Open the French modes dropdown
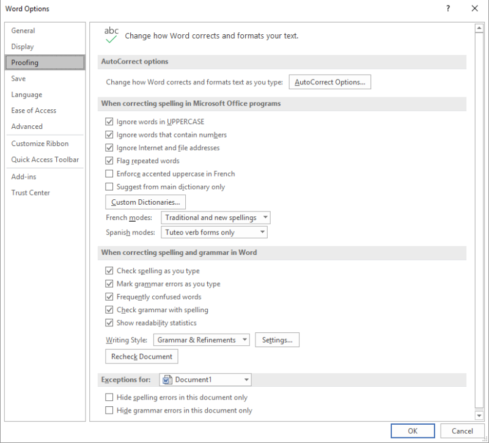Image resolution: width=489 pixels, height=443 pixels. click(216, 218)
